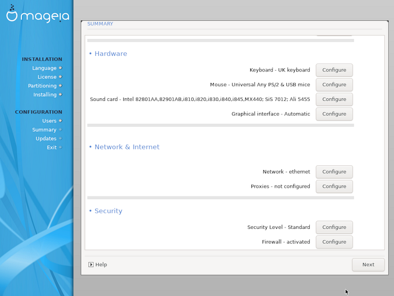Click the Summary step bullet indicator
The height and width of the screenshot is (296, 394).
coord(60,130)
